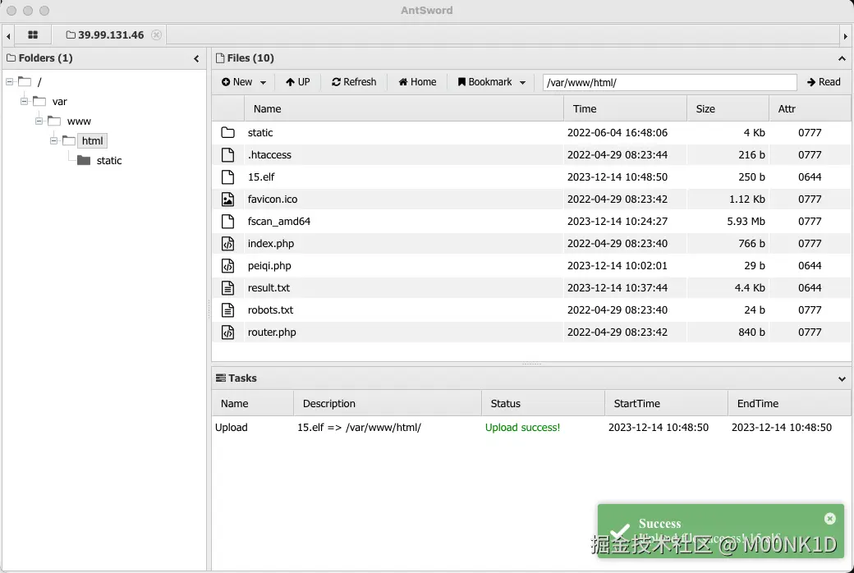Collapse the www tree node
This screenshot has height=573, width=854.
coord(39,121)
